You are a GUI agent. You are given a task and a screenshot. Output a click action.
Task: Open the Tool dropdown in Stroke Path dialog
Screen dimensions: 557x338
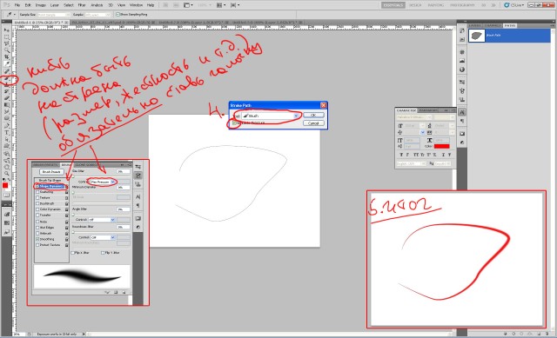(271, 116)
